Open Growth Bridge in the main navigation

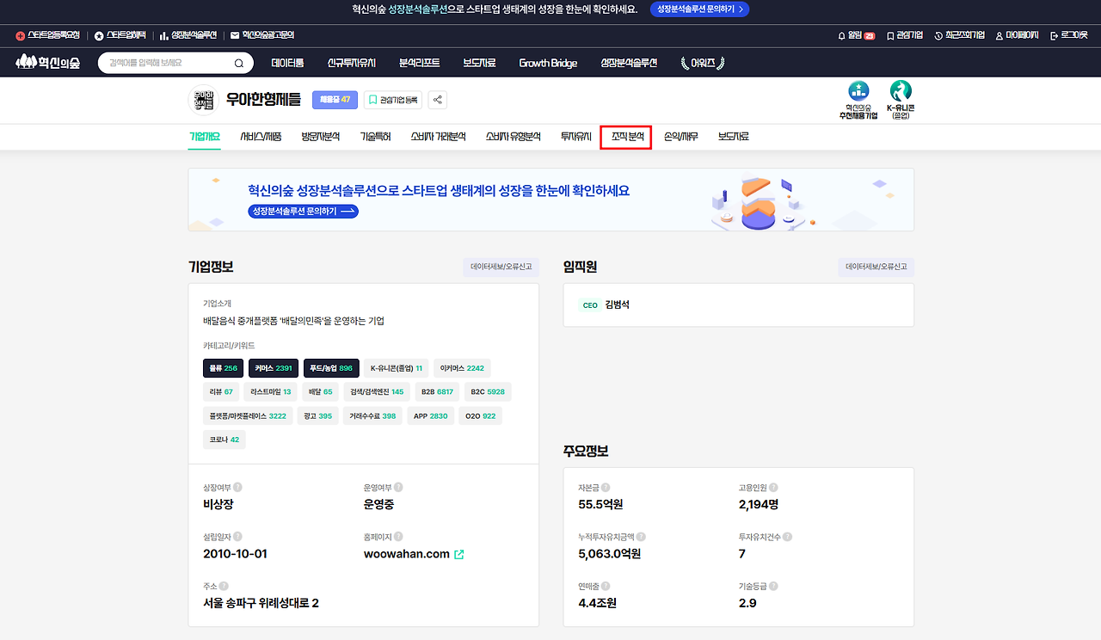coord(548,63)
